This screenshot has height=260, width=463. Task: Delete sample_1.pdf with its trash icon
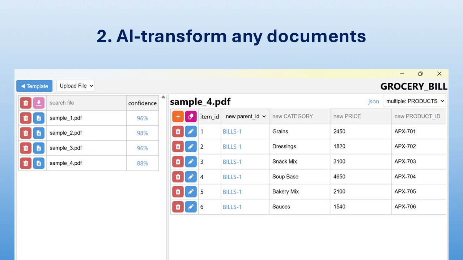pos(26,118)
